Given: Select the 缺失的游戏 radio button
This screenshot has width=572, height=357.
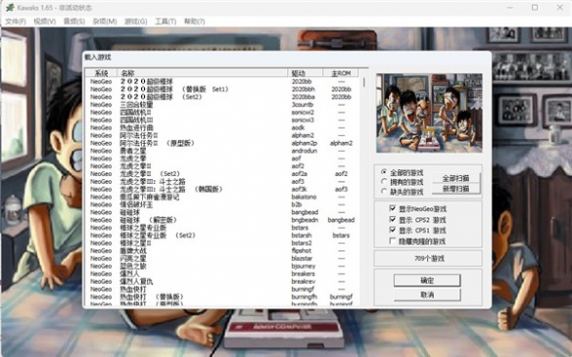Looking at the screenshot, I should (384, 192).
